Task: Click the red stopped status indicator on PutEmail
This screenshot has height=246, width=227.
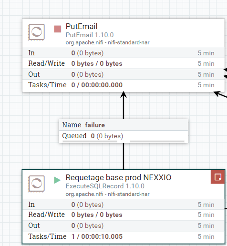Action: (x=57, y=29)
